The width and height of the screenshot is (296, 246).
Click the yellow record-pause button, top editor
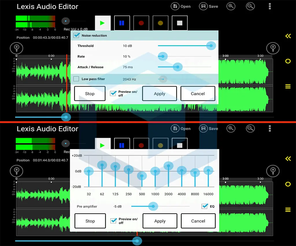pos(160,23)
